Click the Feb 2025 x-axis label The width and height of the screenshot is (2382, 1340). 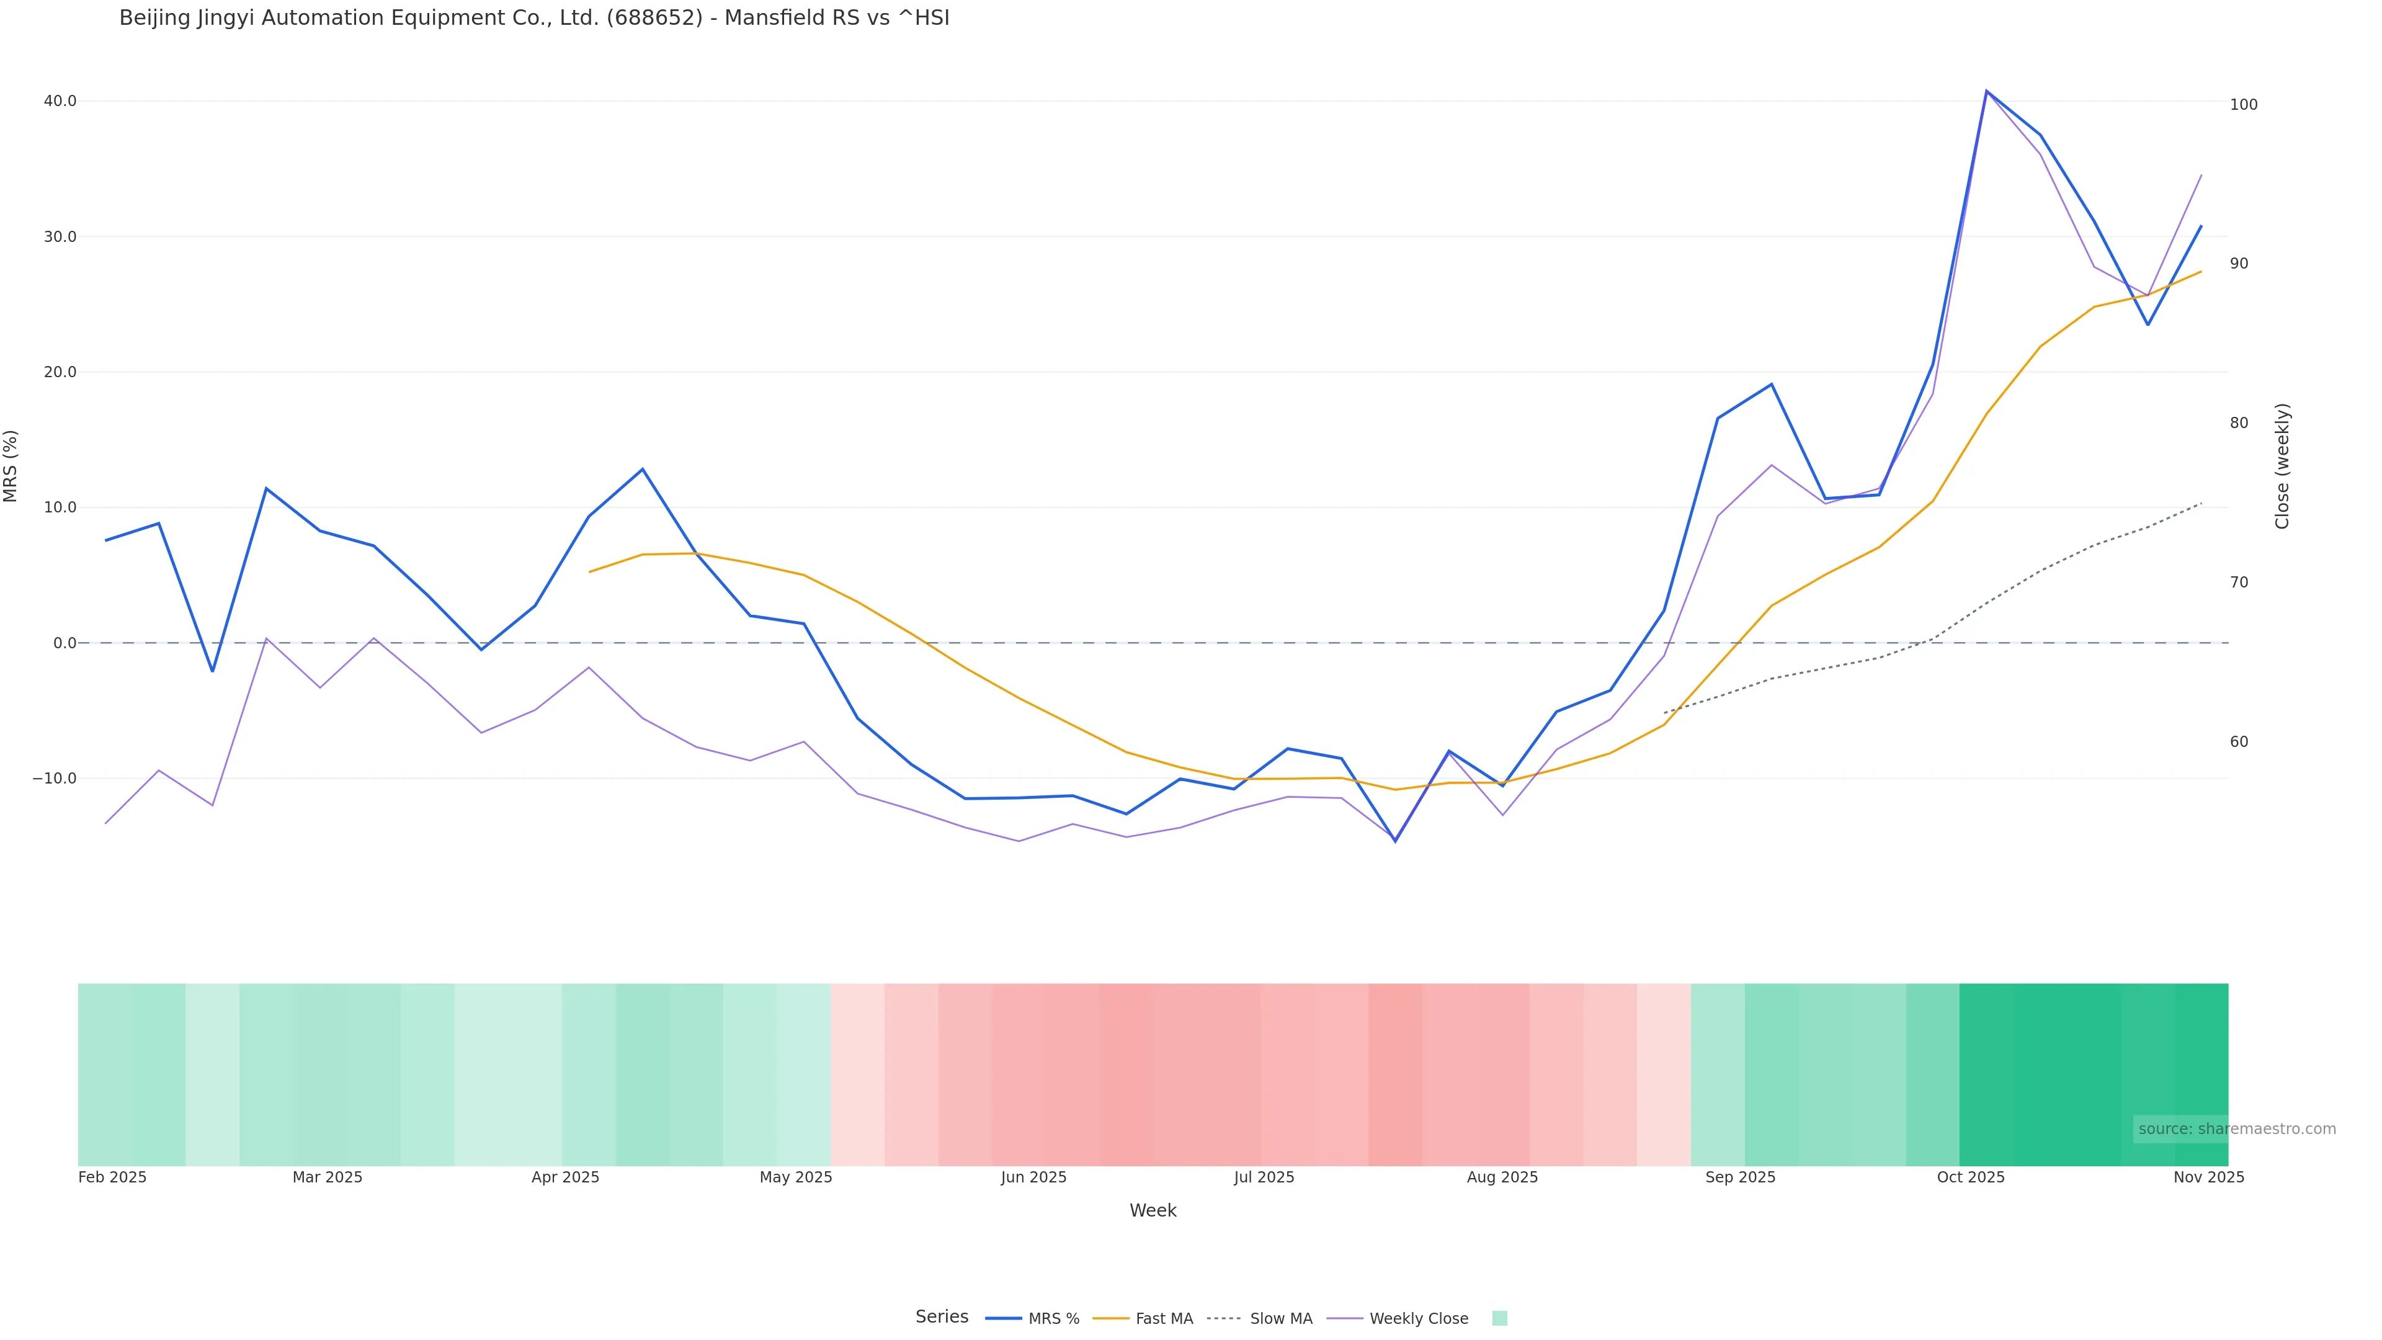tap(113, 1177)
